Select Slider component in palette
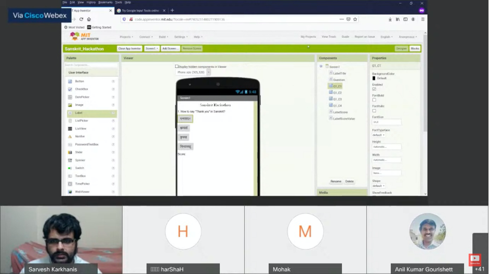Image resolution: width=489 pixels, height=274 pixels. (78, 152)
